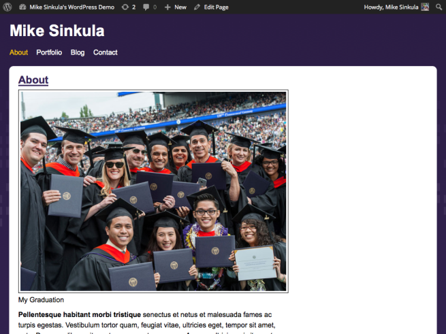
Task: Click the Mike Sinkula site title
Action: (57, 31)
